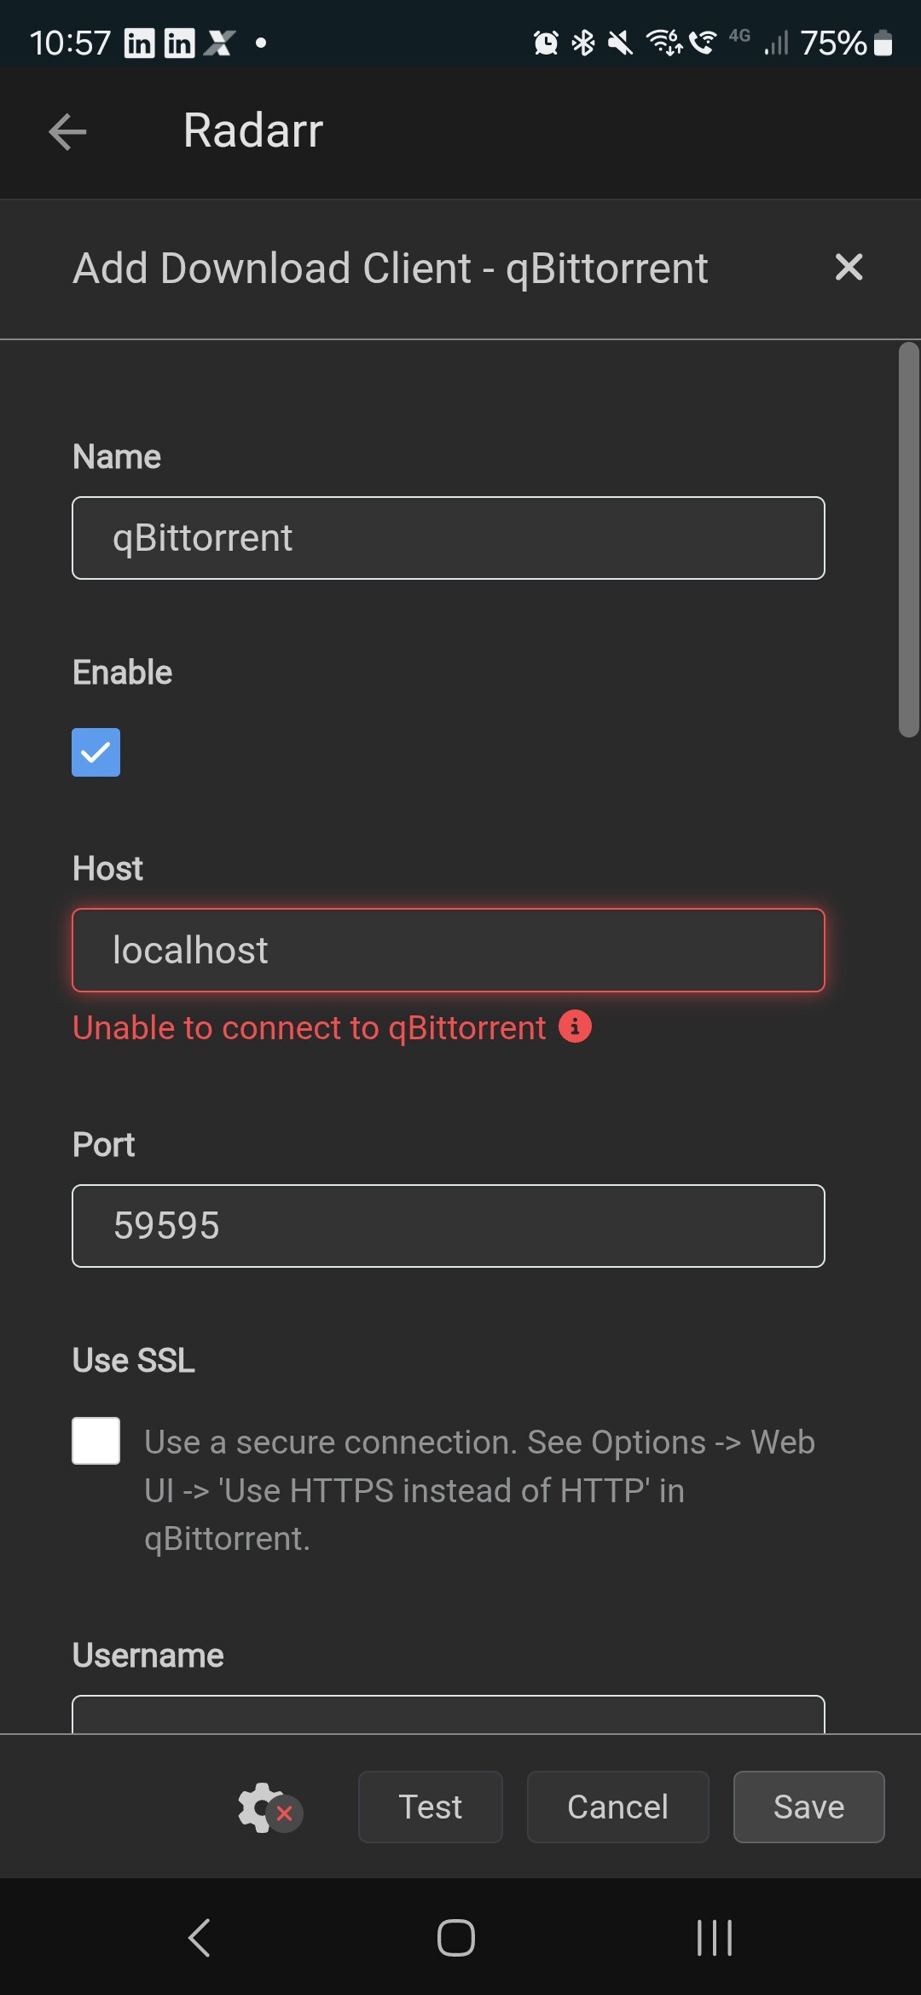Tap the X app notification icon

tap(220, 43)
